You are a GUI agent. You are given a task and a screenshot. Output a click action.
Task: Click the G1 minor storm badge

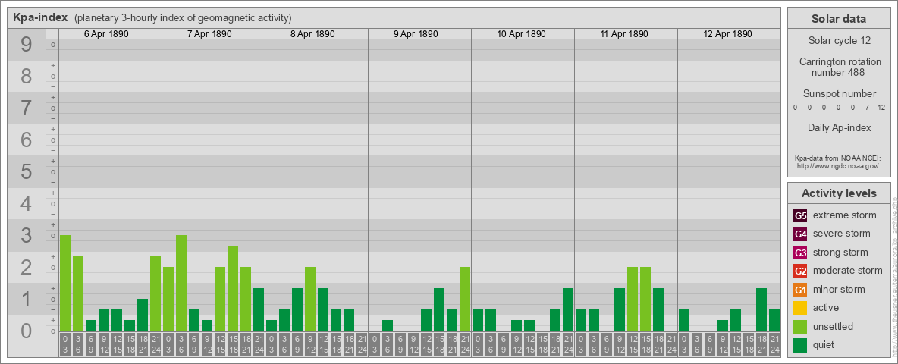coord(800,289)
